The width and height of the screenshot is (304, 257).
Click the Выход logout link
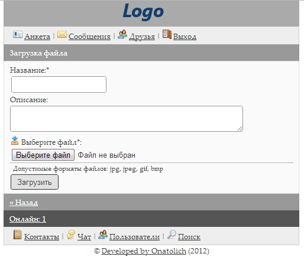pos(185,37)
